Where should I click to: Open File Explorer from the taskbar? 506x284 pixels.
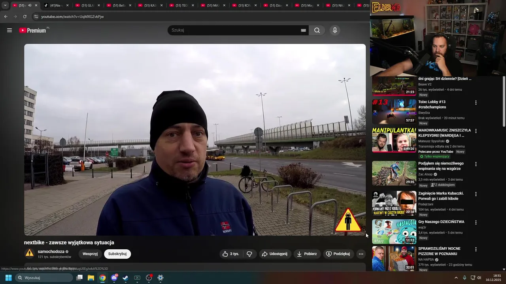pos(91,278)
